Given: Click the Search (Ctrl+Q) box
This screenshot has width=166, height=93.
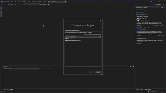Looking at the screenshot, I should [57, 2].
